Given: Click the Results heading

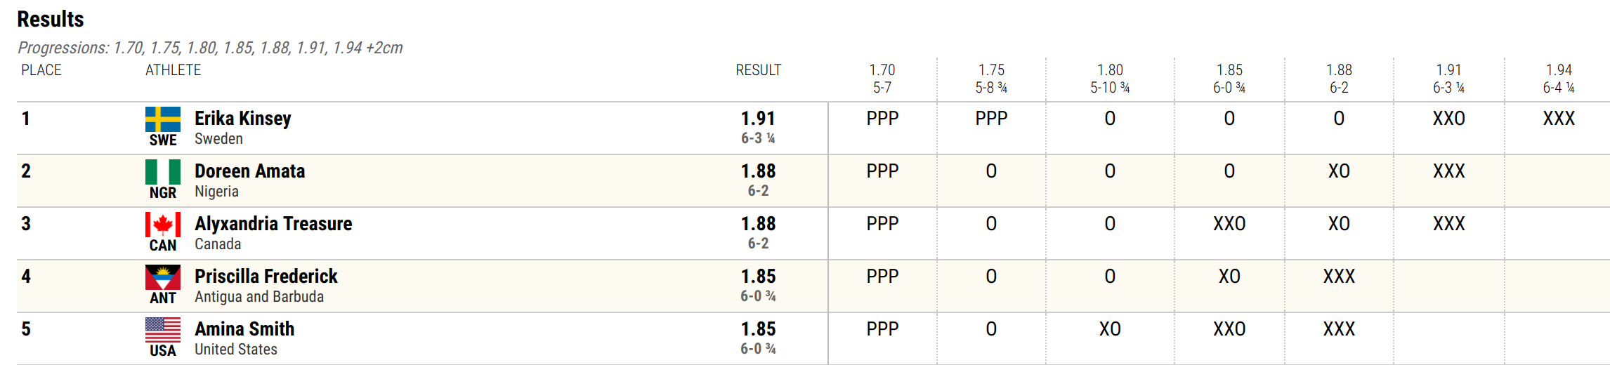Looking at the screenshot, I should [x=51, y=20].
